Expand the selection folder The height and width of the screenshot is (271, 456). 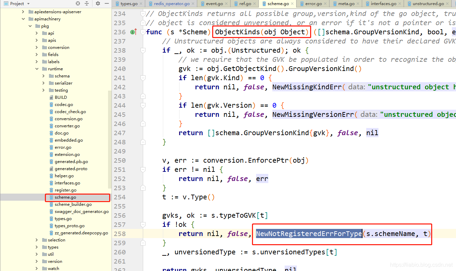click(37, 240)
